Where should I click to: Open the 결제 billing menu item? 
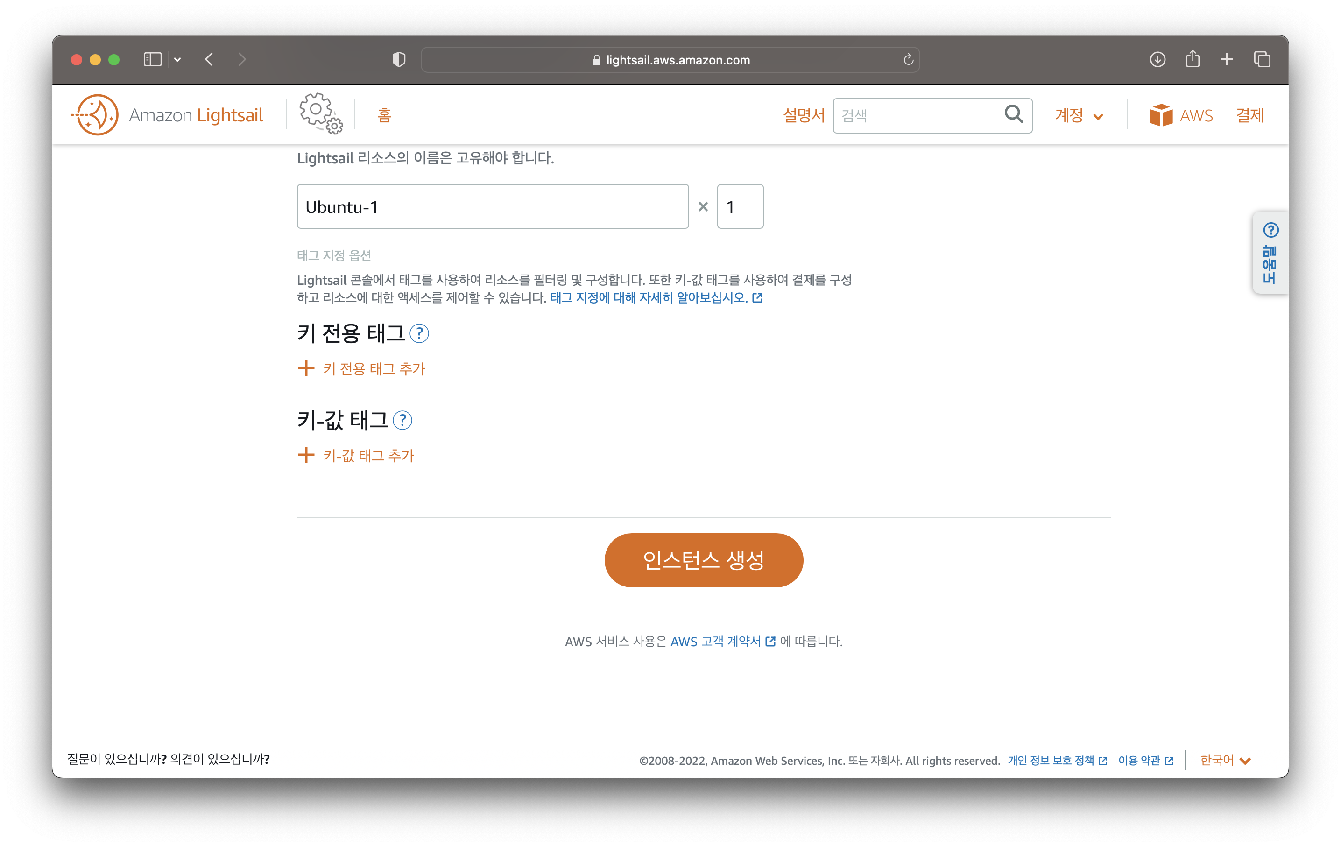pos(1249,115)
